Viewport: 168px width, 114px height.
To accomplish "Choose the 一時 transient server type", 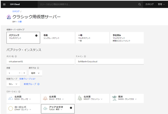I will [x=92, y=37].
